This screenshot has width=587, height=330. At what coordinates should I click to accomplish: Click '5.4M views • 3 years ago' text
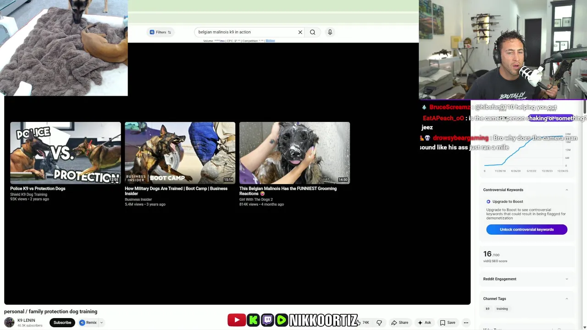coord(145,204)
